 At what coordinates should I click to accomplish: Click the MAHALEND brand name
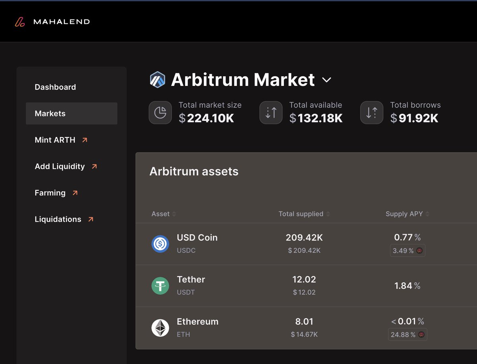pos(62,22)
